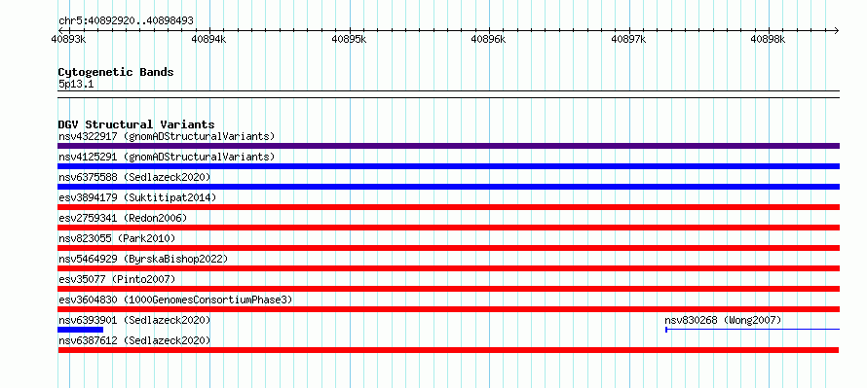Viewport: 867px width, 388px height.
Task: Select the short blue nsv6393901 bar
Action: point(80,330)
